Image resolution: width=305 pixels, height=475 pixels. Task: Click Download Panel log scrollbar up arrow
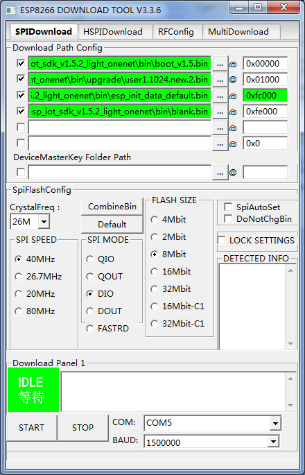pyautogui.click(x=290, y=379)
